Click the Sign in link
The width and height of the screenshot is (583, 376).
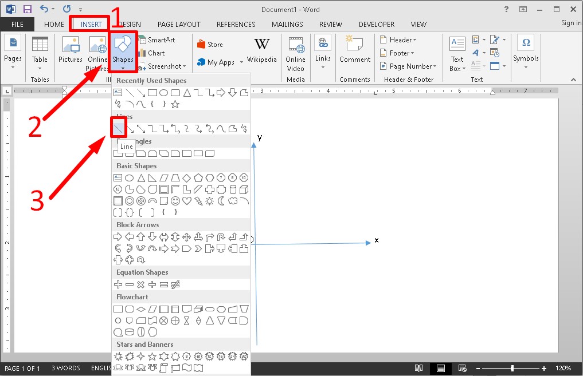click(x=570, y=23)
